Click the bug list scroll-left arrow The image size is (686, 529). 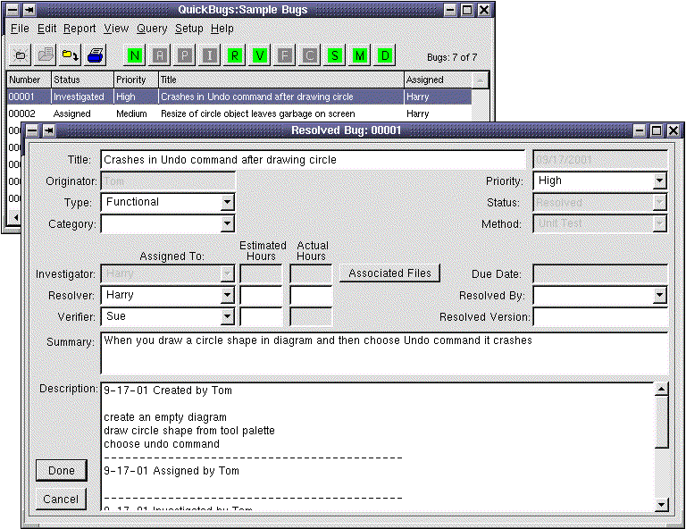pyautogui.click(x=16, y=217)
